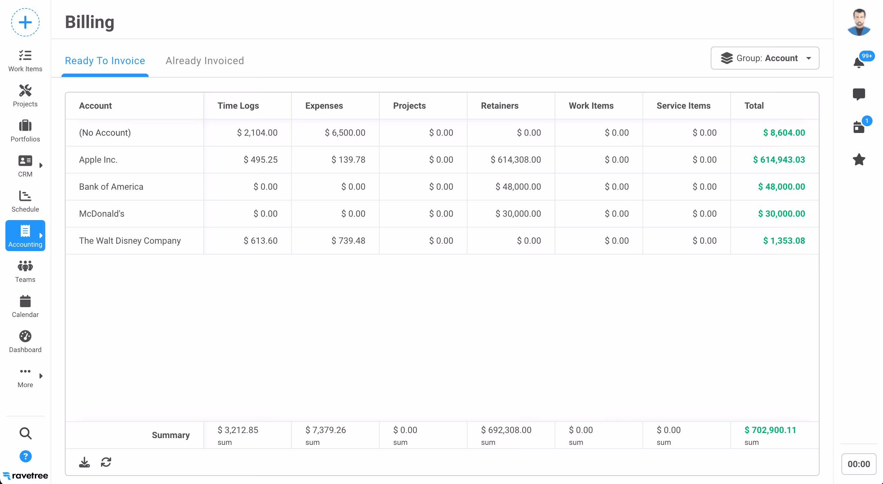Image resolution: width=883 pixels, height=484 pixels.
Task: Select the McDonald's row
Action: 442,214
